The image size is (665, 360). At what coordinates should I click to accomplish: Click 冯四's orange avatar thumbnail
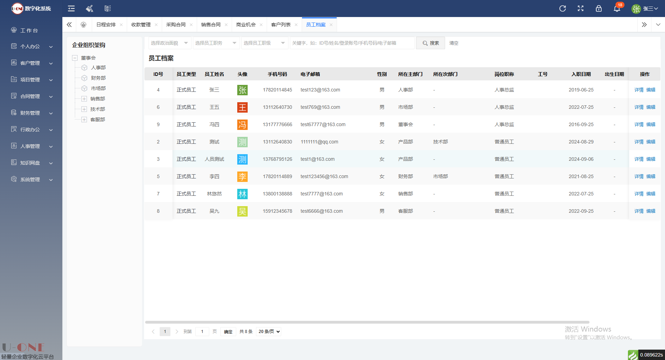[242, 125]
